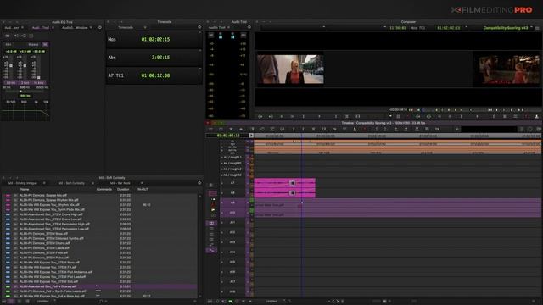Expand the A4 / rough1 track arrow
The image size is (543, 305).
pos(222,164)
